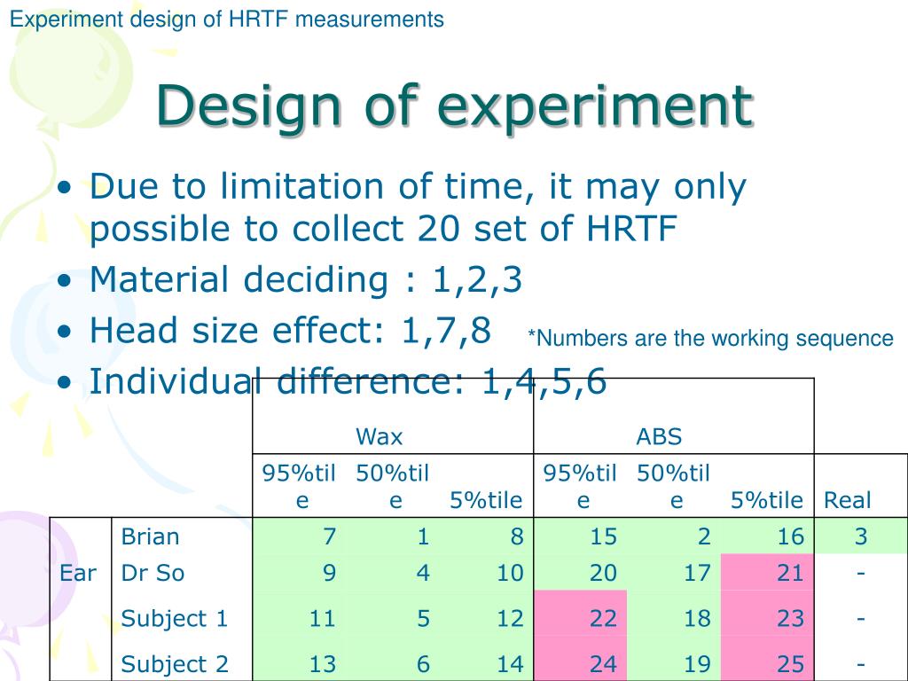The width and height of the screenshot is (908, 681).
Task: Select the table cell with value 16
Action: pyautogui.click(x=767, y=536)
